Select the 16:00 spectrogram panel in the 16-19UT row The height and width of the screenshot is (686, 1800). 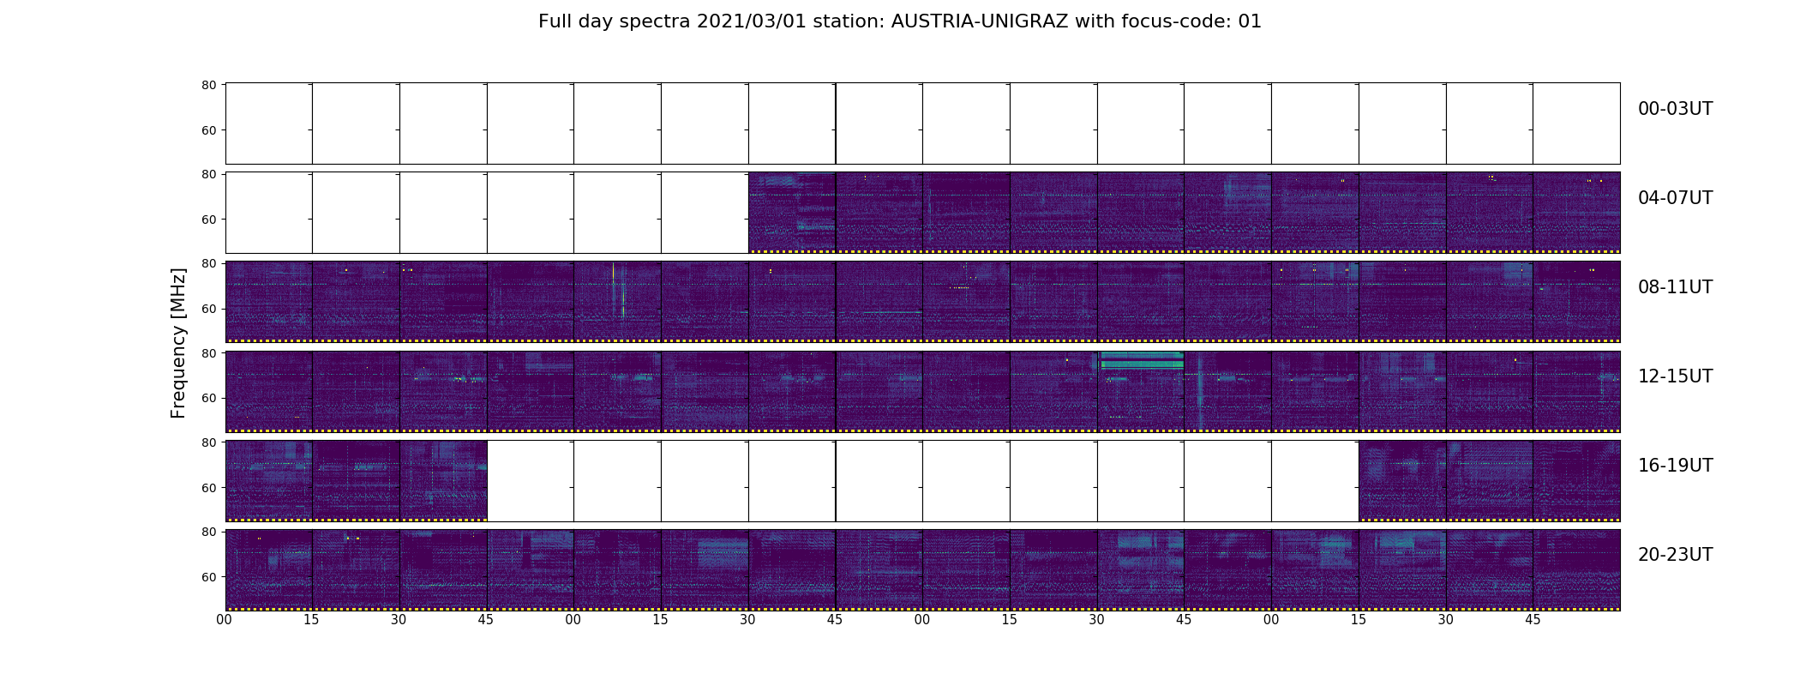tap(268, 480)
